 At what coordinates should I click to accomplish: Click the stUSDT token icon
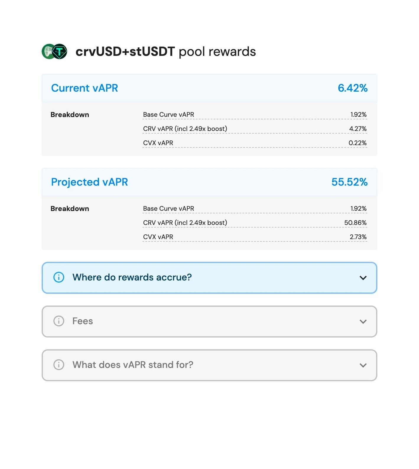click(60, 51)
